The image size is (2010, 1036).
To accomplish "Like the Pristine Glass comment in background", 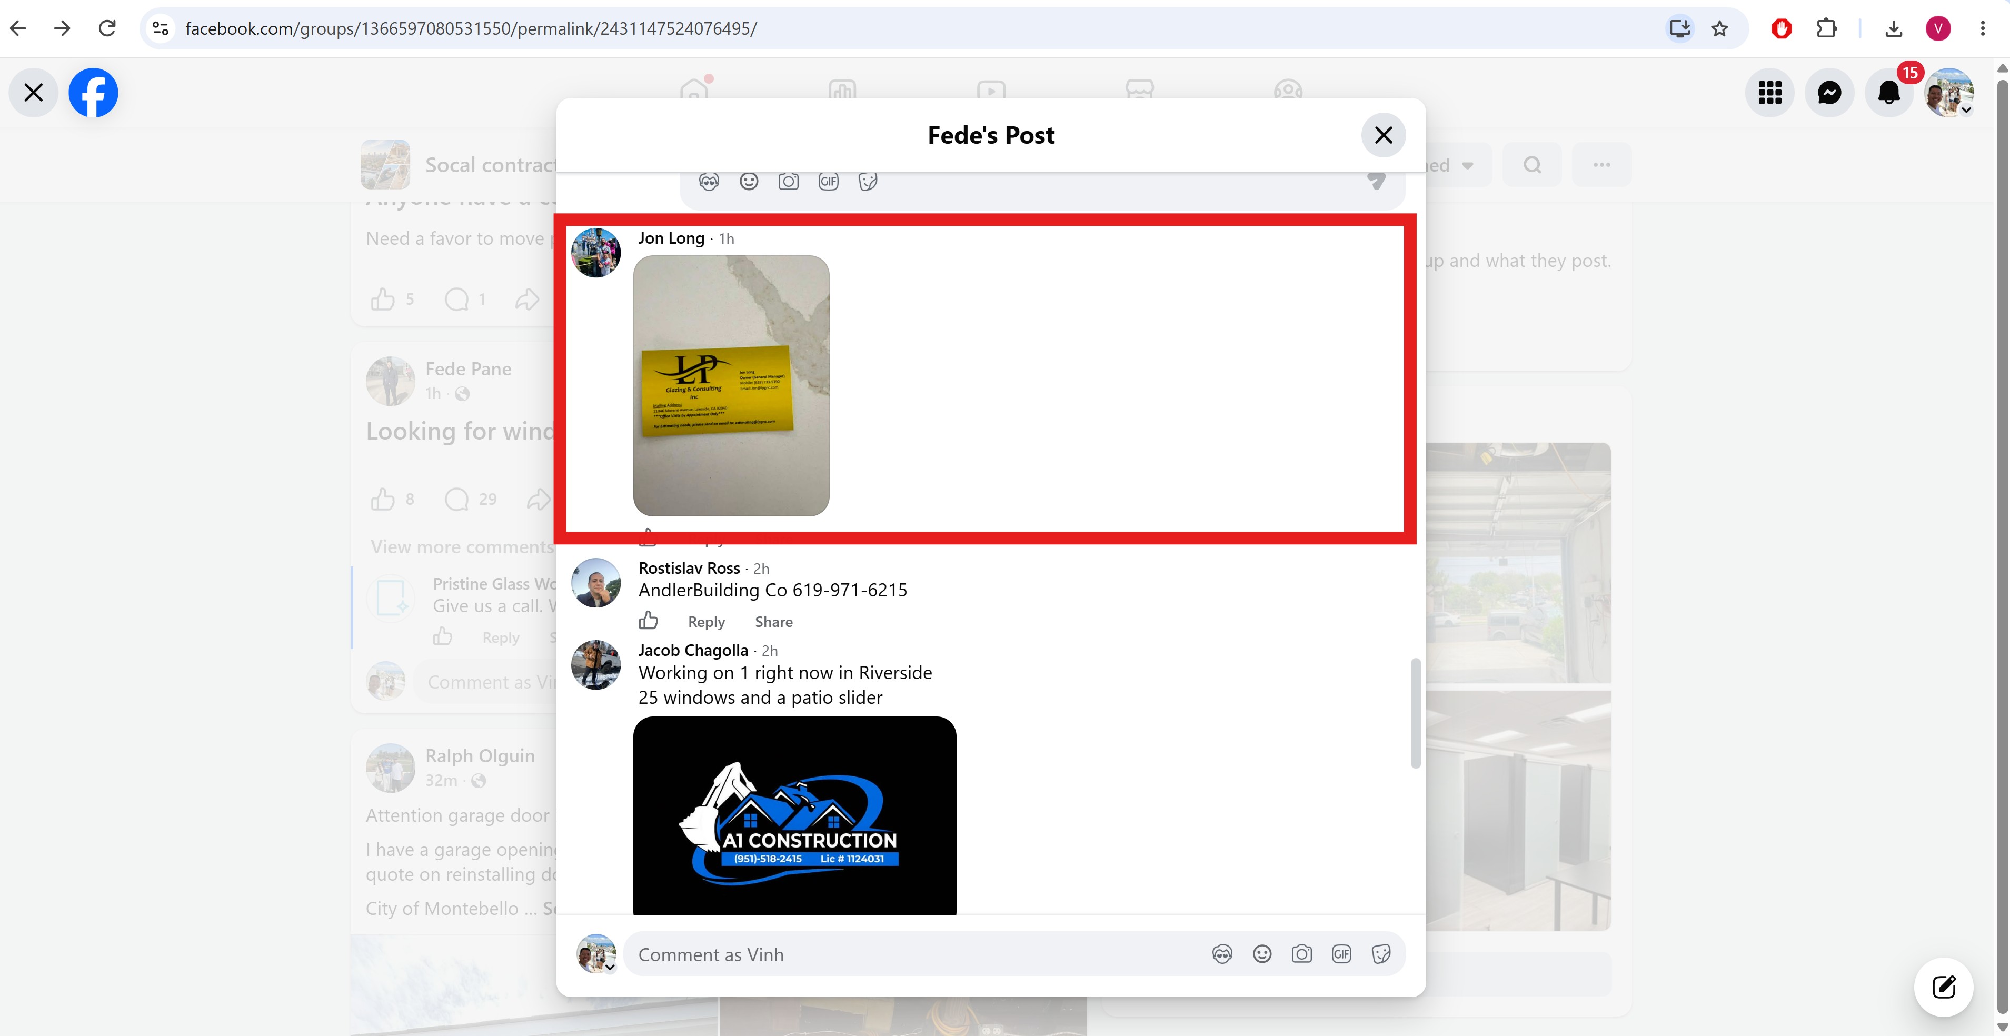I will [442, 636].
